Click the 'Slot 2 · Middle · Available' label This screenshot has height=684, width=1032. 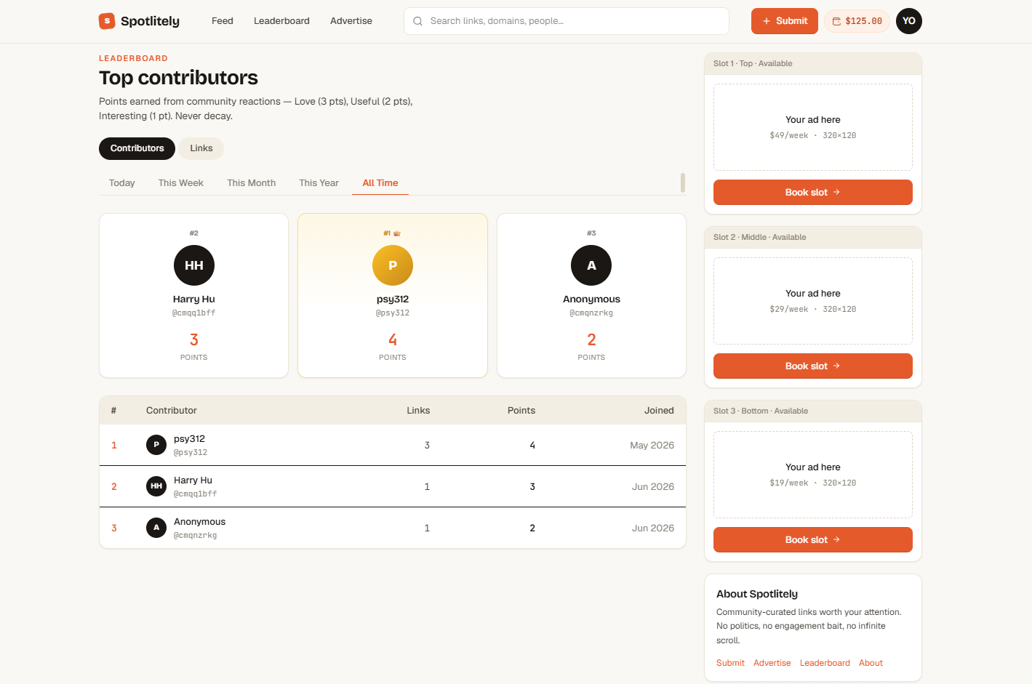pyautogui.click(x=760, y=238)
